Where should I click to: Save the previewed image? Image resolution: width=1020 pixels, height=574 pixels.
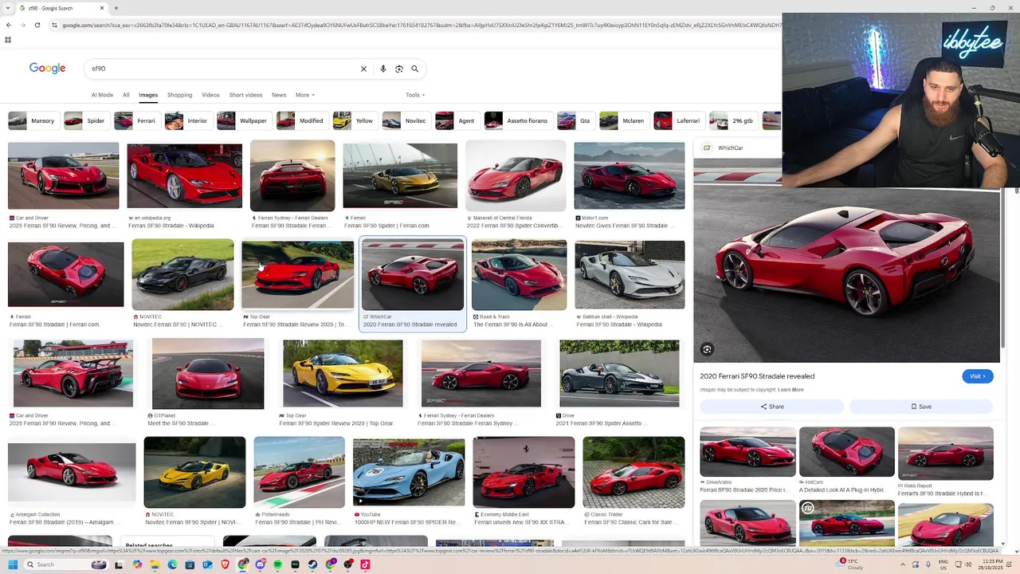coord(921,407)
